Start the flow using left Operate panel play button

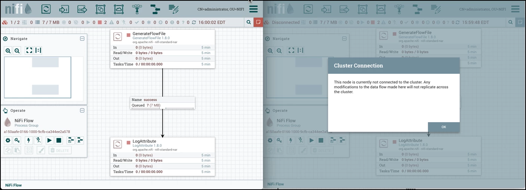click(x=50, y=140)
